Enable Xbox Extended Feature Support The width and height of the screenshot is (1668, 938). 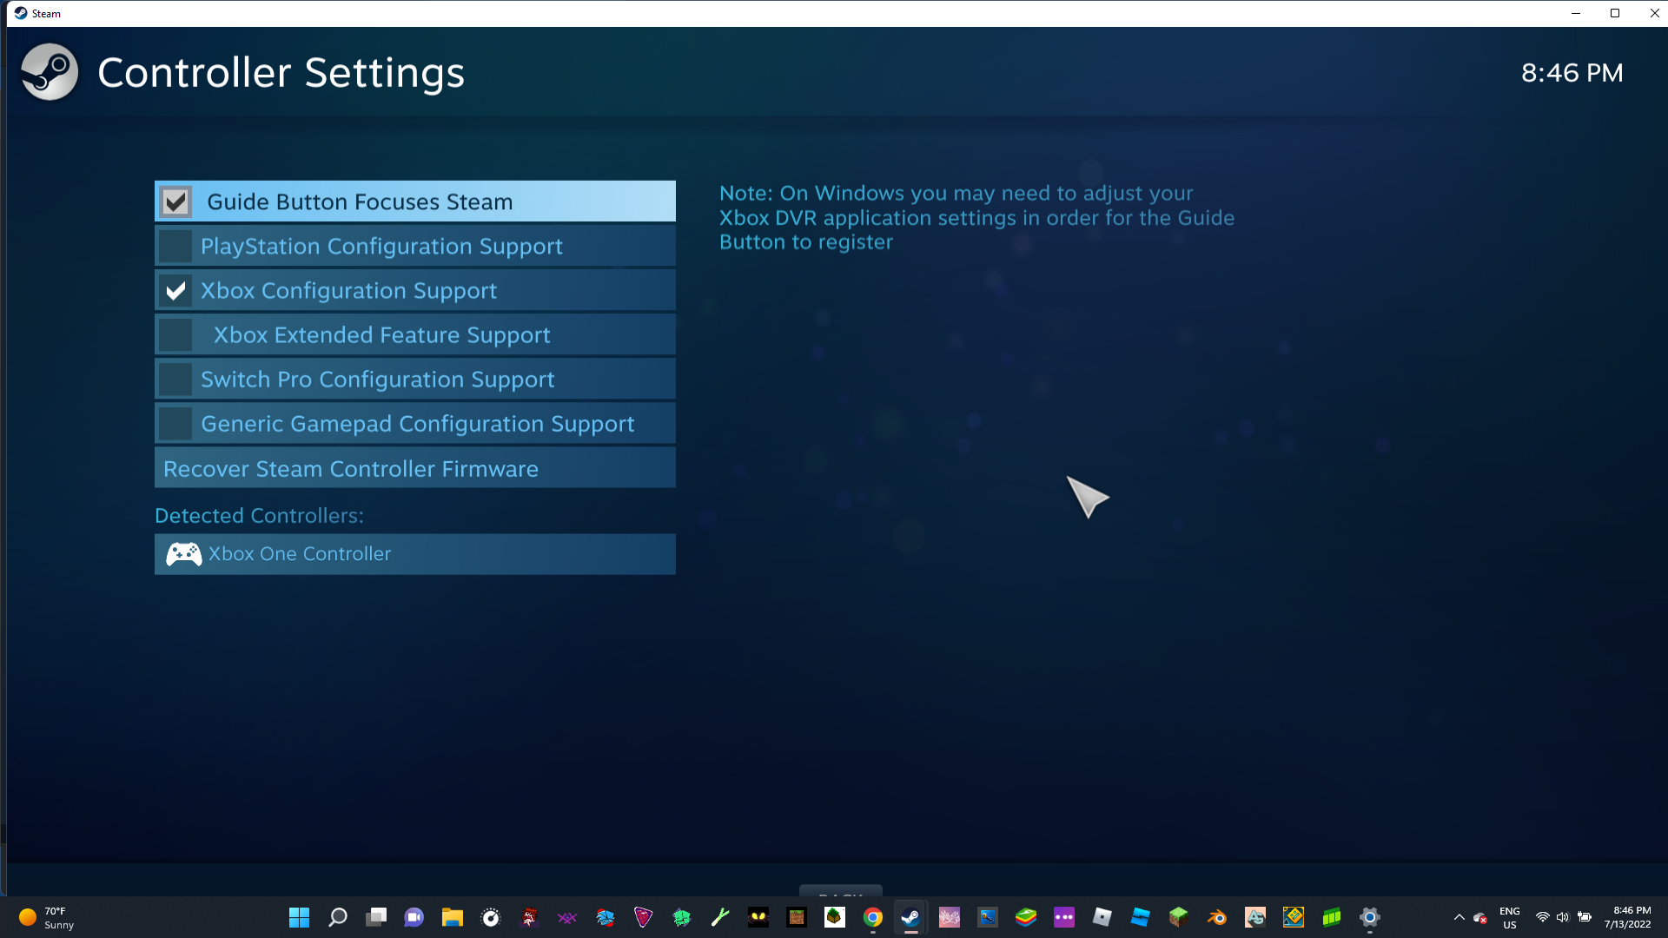pos(175,335)
